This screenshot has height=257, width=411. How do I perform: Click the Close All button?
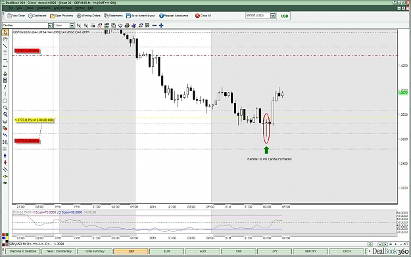coord(203,16)
